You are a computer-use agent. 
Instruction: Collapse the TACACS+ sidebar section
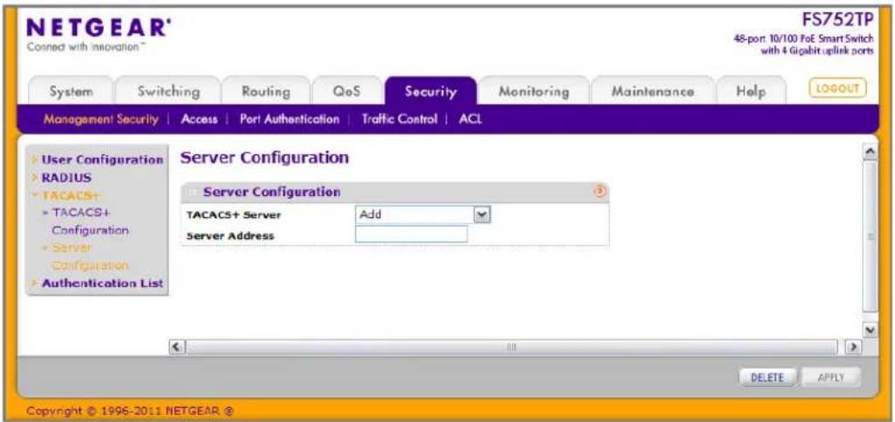tap(73, 195)
